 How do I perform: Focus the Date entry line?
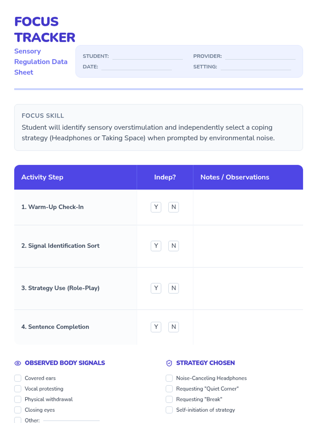tap(136, 67)
